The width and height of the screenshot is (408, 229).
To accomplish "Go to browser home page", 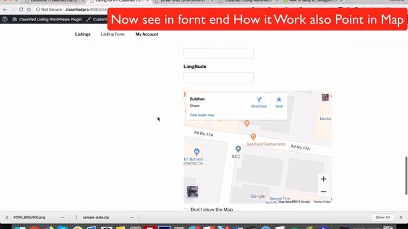I will point(29,10).
